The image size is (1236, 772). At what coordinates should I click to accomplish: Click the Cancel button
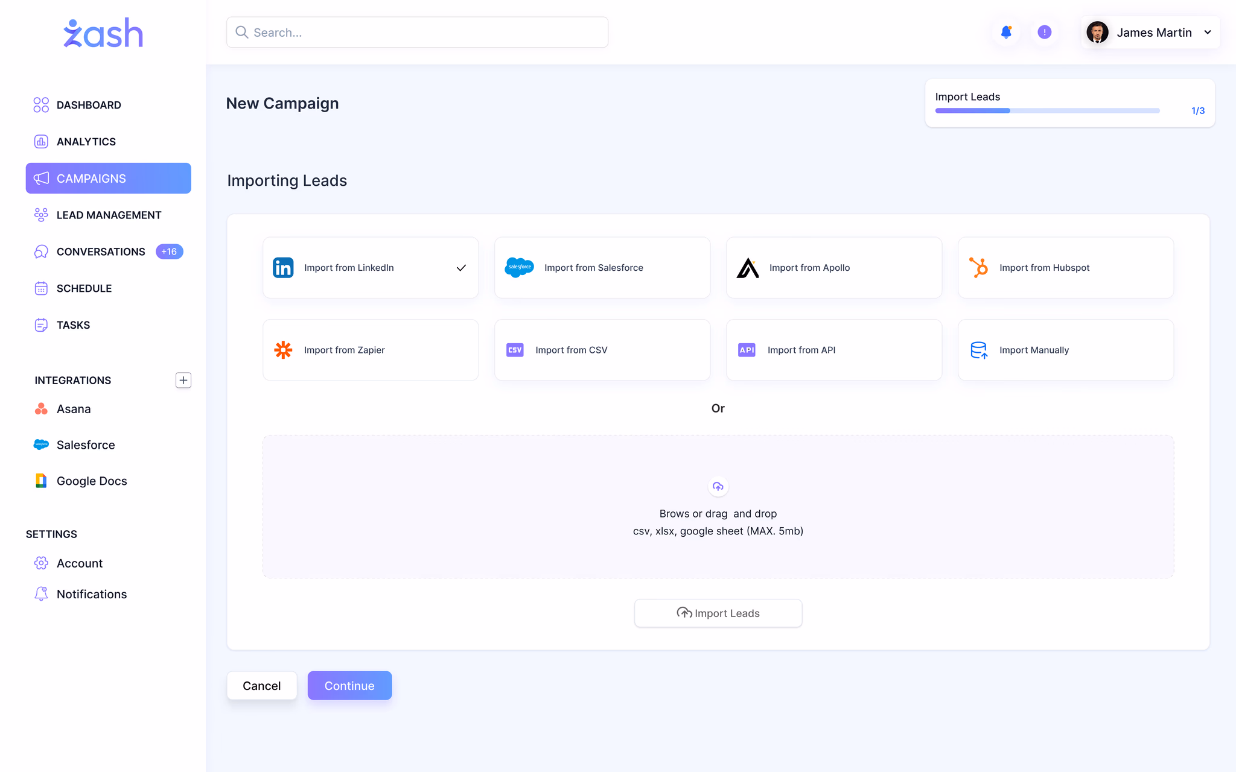(262, 686)
